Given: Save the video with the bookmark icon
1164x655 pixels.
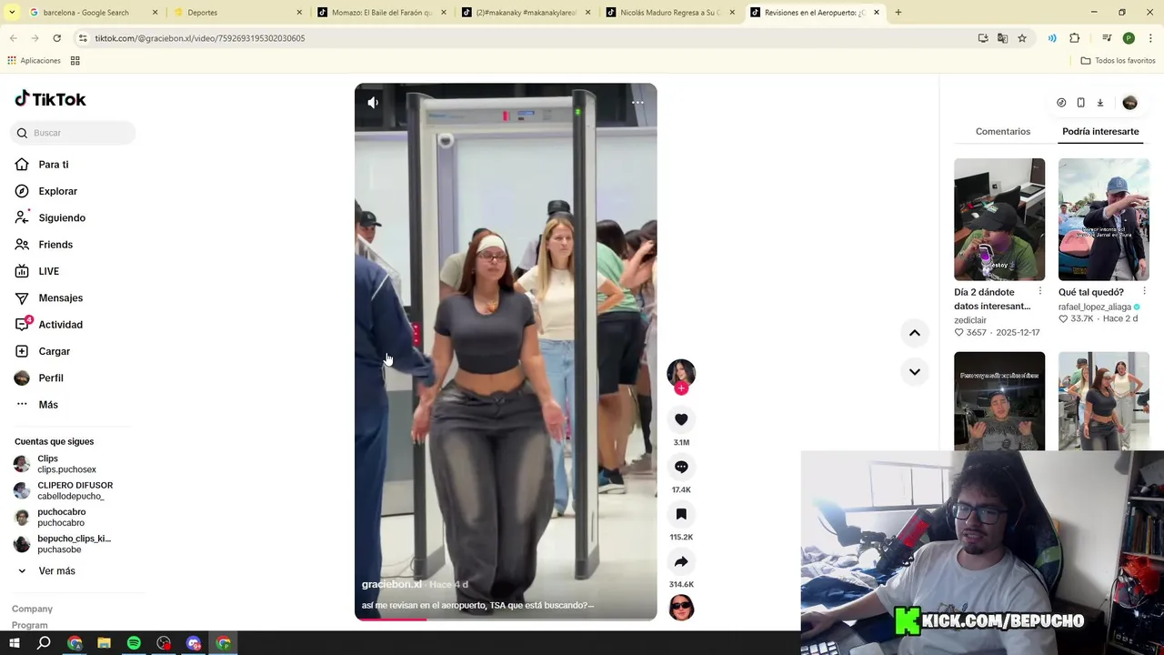Looking at the screenshot, I should [681, 514].
